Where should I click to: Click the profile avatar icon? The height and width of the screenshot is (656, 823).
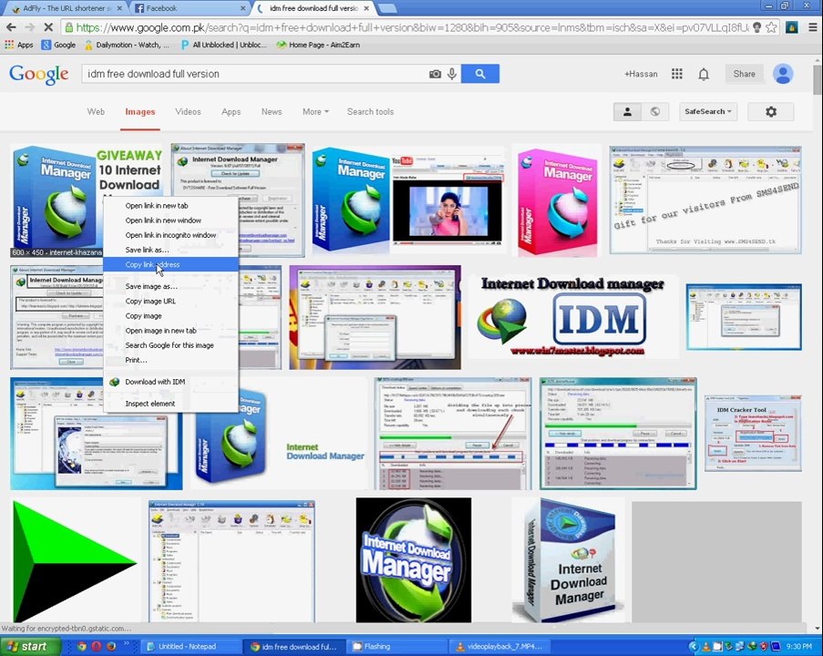point(783,74)
